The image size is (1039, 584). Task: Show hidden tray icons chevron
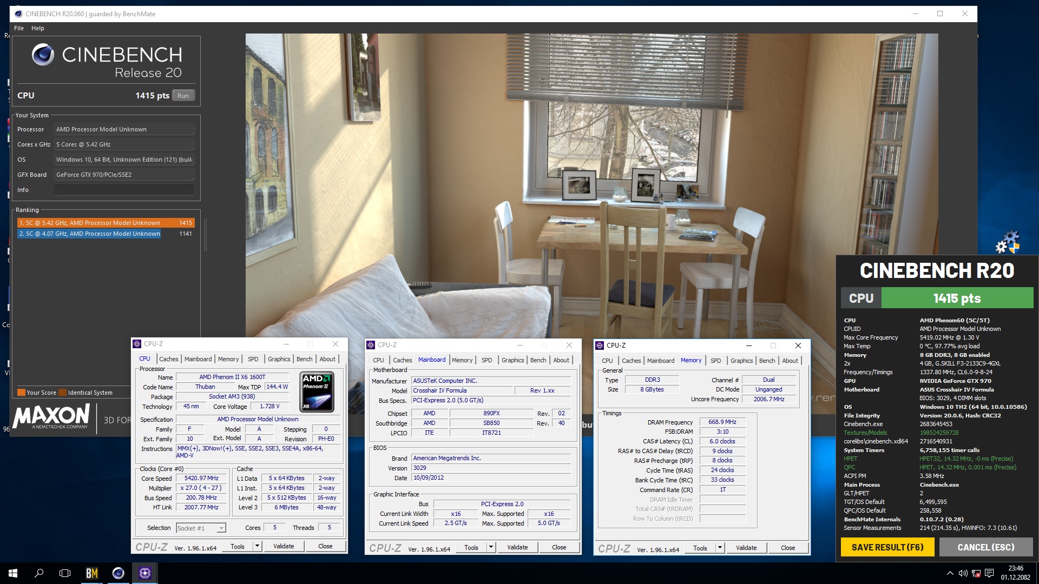950,573
